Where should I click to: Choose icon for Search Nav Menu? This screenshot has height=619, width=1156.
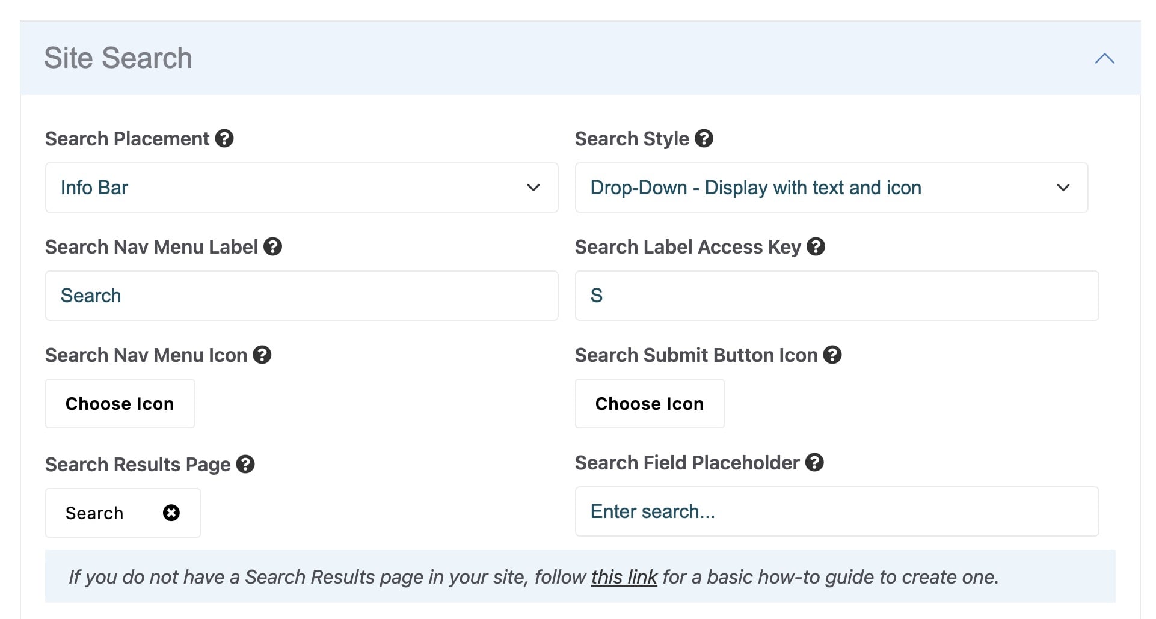click(x=120, y=404)
